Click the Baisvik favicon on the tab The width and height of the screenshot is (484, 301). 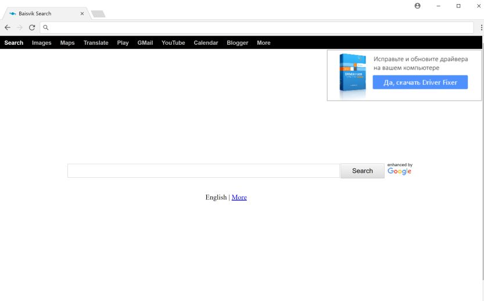[12, 13]
